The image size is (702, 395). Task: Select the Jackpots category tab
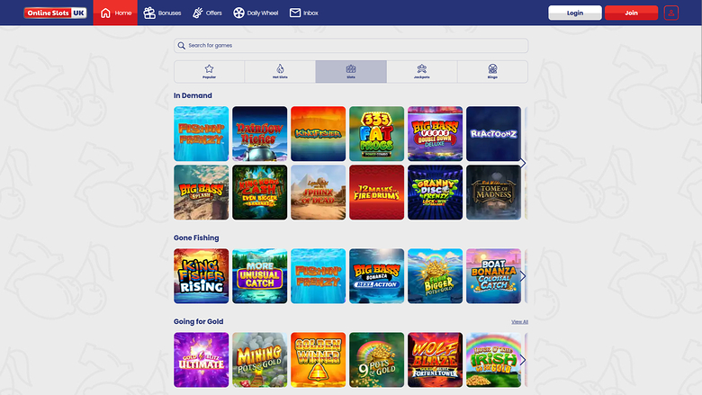click(421, 72)
